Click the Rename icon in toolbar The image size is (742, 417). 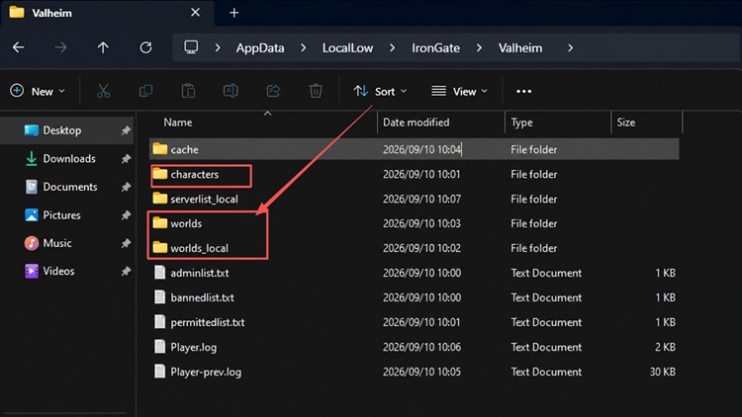click(231, 91)
